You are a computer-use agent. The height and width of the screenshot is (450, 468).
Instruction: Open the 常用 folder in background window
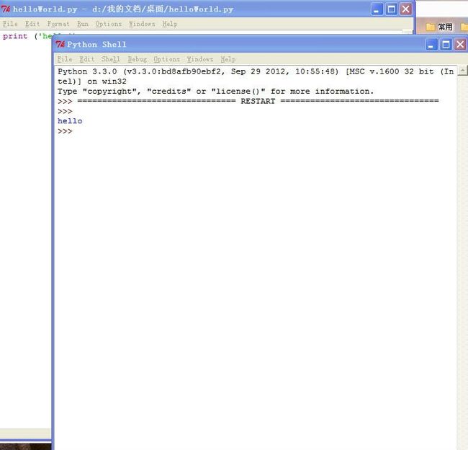coord(439,27)
